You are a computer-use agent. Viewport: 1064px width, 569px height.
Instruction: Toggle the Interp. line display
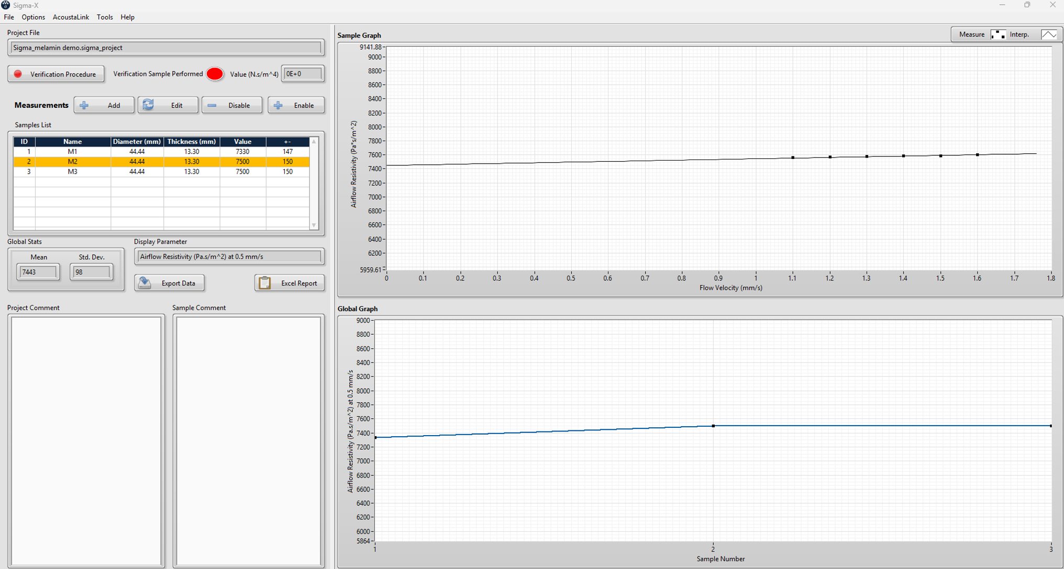(x=1049, y=35)
